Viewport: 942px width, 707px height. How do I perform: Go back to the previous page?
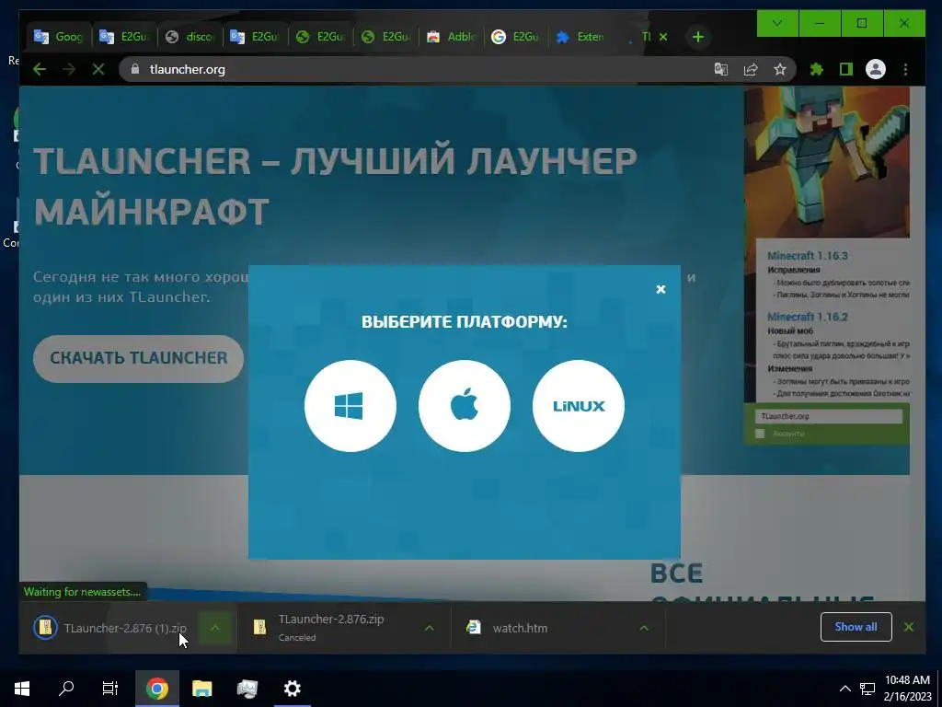pos(40,70)
